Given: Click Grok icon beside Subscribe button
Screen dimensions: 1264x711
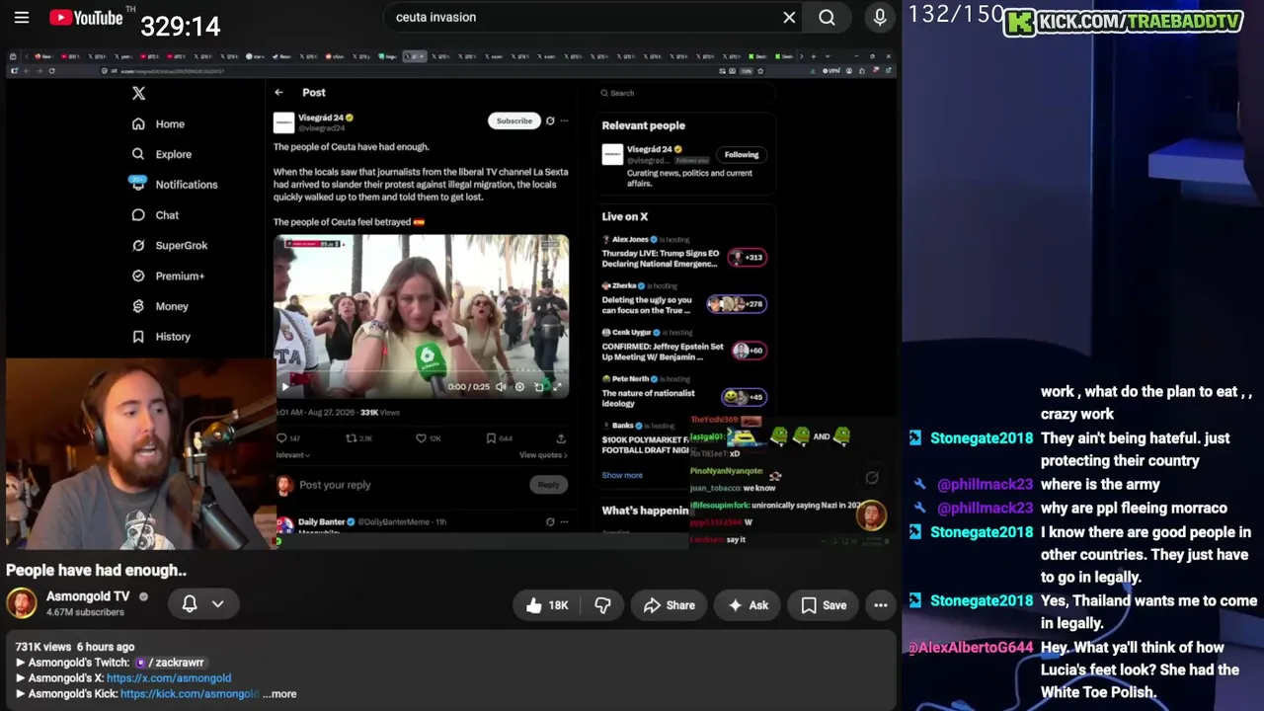Looking at the screenshot, I should 550,120.
